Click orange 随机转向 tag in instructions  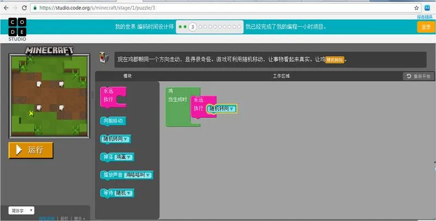coord(335,60)
